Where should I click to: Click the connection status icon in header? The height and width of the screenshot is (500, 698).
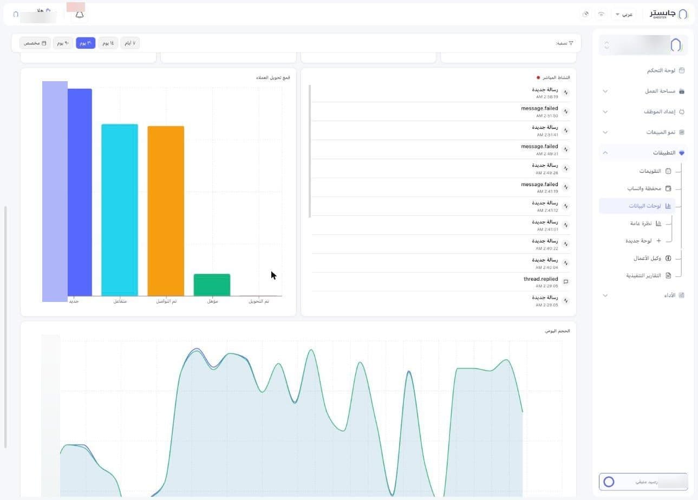pyautogui.click(x=601, y=15)
